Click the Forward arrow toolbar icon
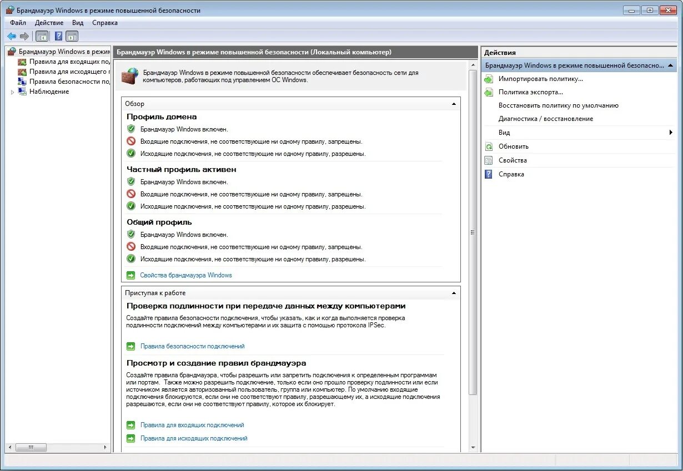The width and height of the screenshot is (683, 471). pyautogui.click(x=24, y=37)
